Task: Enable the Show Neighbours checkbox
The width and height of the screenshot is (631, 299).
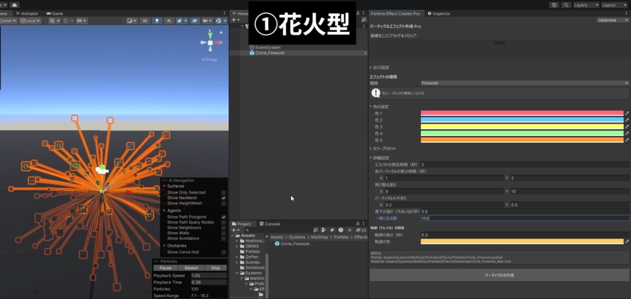Action: click(x=224, y=228)
